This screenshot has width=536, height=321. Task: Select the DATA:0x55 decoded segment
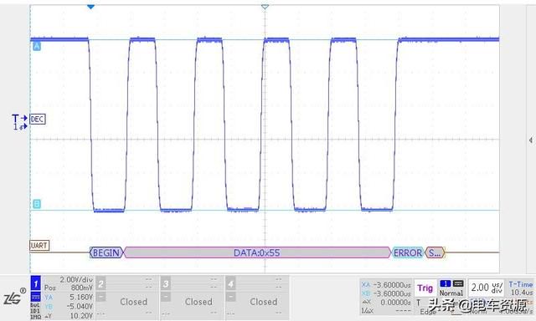[x=257, y=252]
